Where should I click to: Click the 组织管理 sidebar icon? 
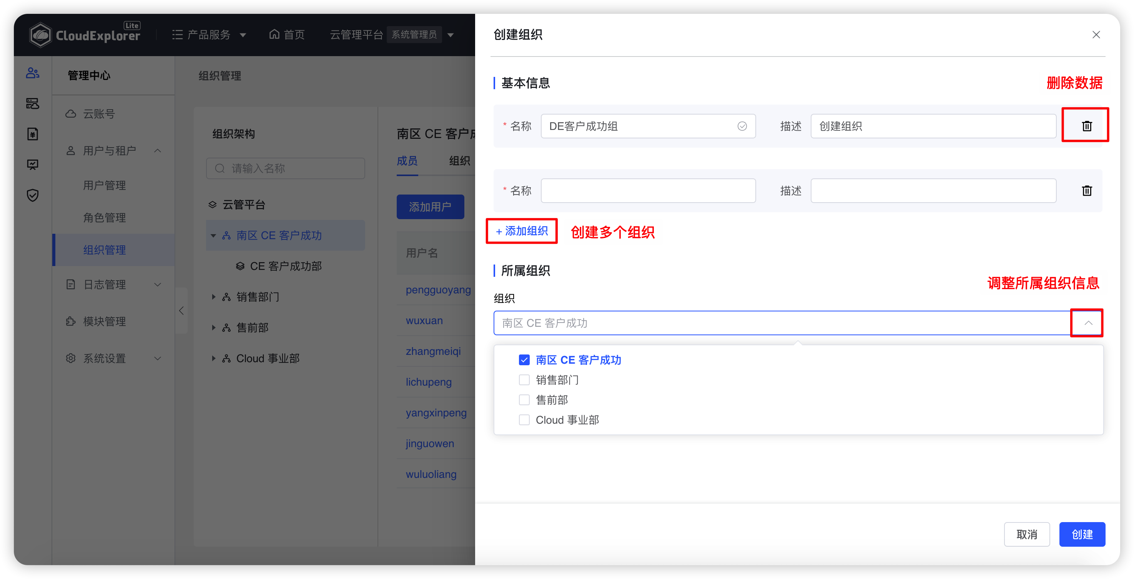tap(104, 250)
